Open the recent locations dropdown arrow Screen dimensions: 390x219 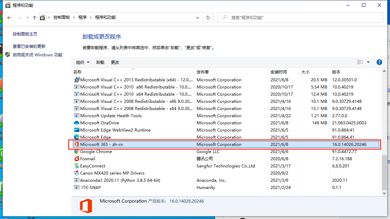pyautogui.click(x=27, y=18)
